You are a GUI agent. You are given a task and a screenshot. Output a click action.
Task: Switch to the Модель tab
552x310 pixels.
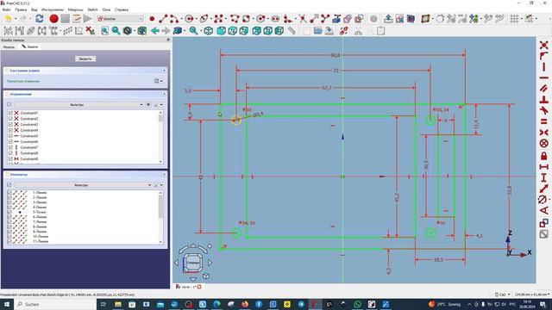coord(9,46)
